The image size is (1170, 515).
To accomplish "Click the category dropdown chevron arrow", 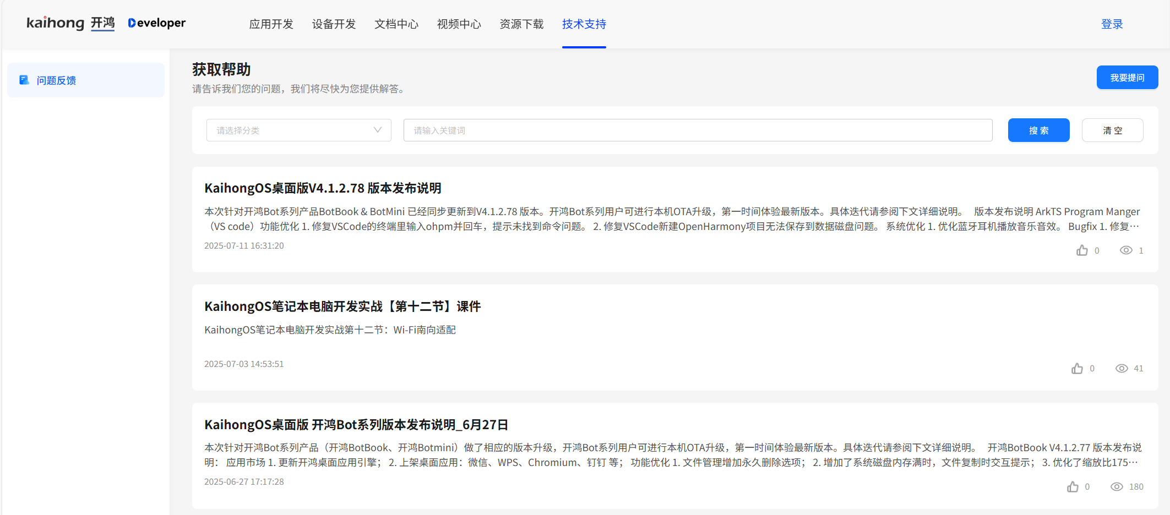I will pyautogui.click(x=378, y=130).
